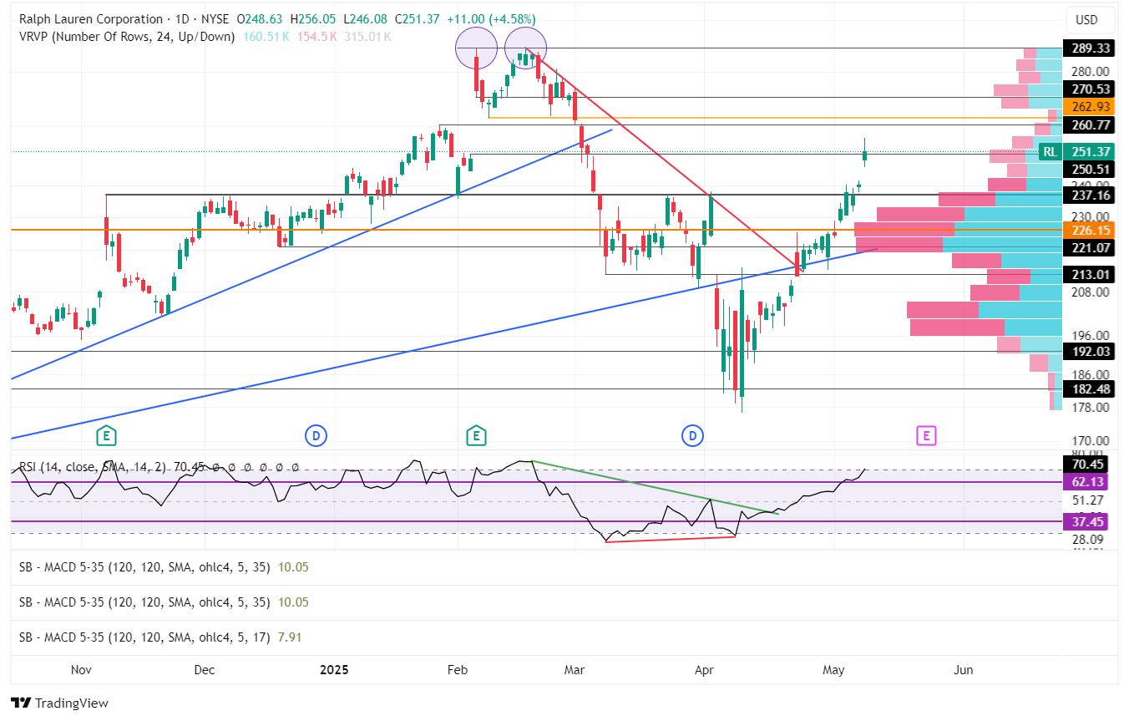Click the purple 37.45 RSI level label
1129x721 pixels.
(1087, 521)
